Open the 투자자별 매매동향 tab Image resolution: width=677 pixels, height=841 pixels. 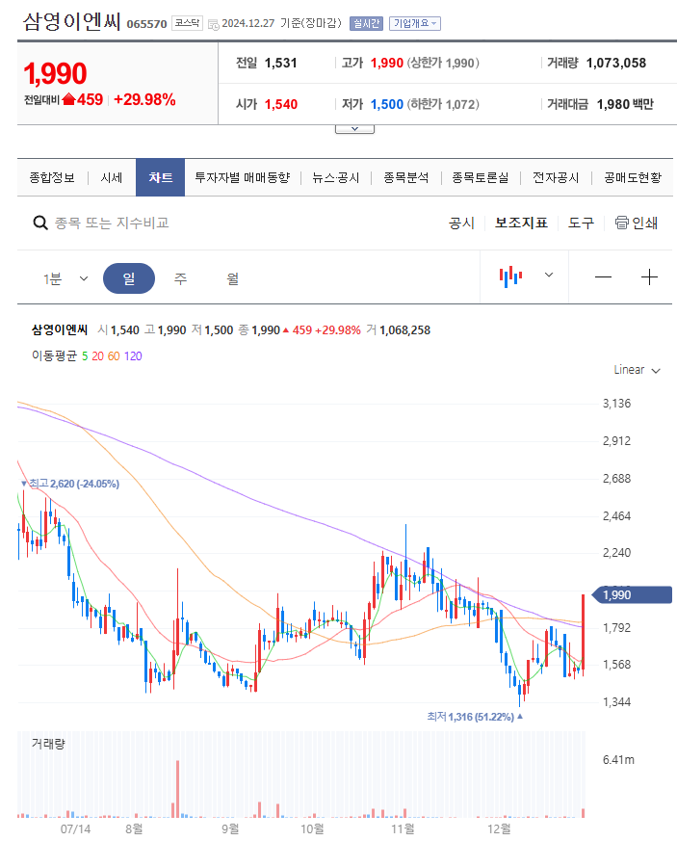tap(243, 177)
